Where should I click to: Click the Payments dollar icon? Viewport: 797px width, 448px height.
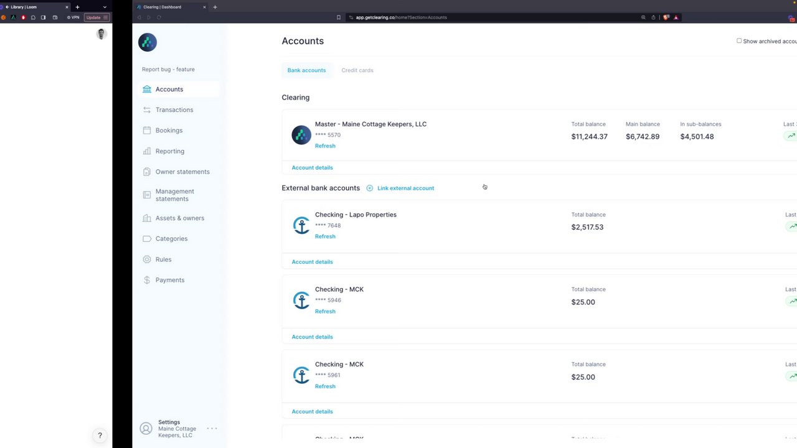[x=147, y=280]
